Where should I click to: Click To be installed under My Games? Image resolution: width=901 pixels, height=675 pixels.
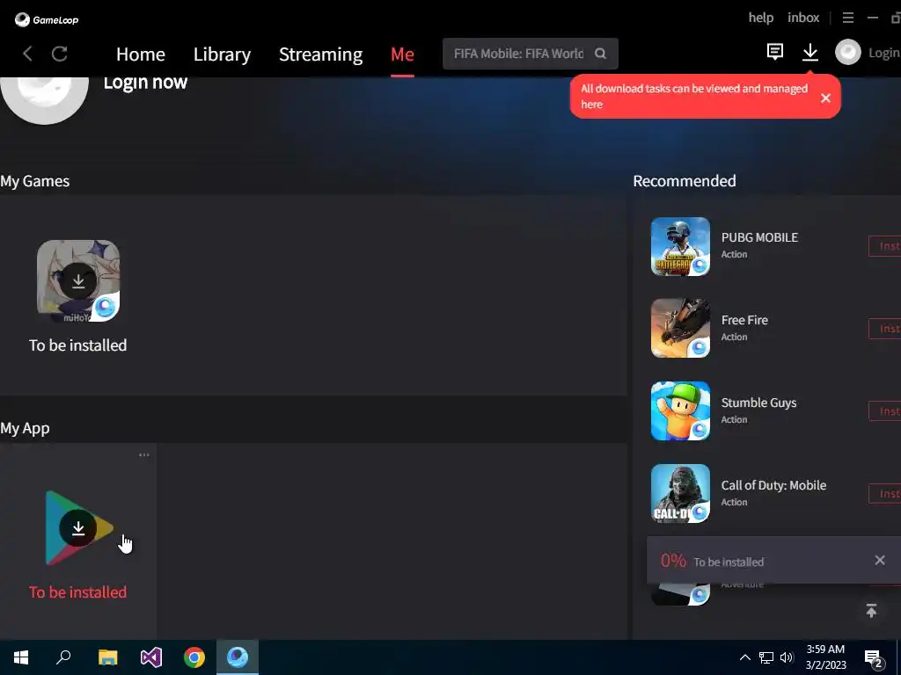click(78, 345)
